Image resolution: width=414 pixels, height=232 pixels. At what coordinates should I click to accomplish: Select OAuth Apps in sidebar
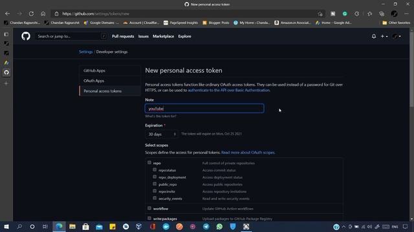(110, 81)
